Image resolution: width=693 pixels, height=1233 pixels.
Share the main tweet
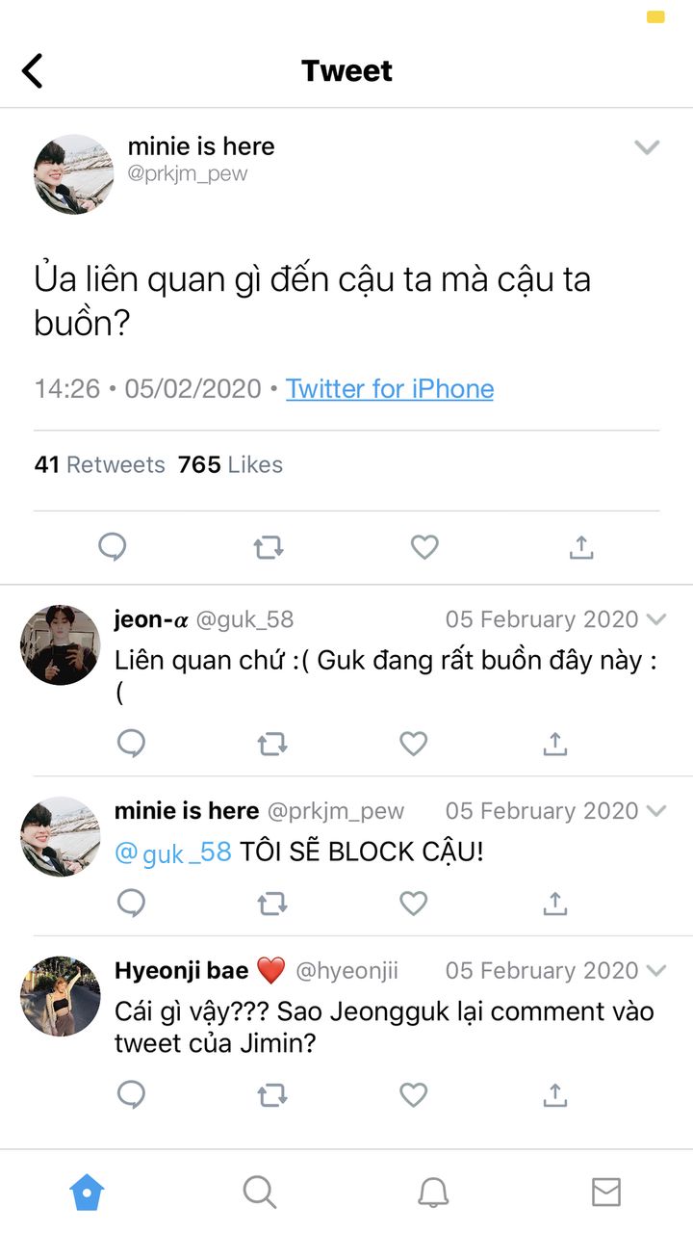[x=580, y=547]
